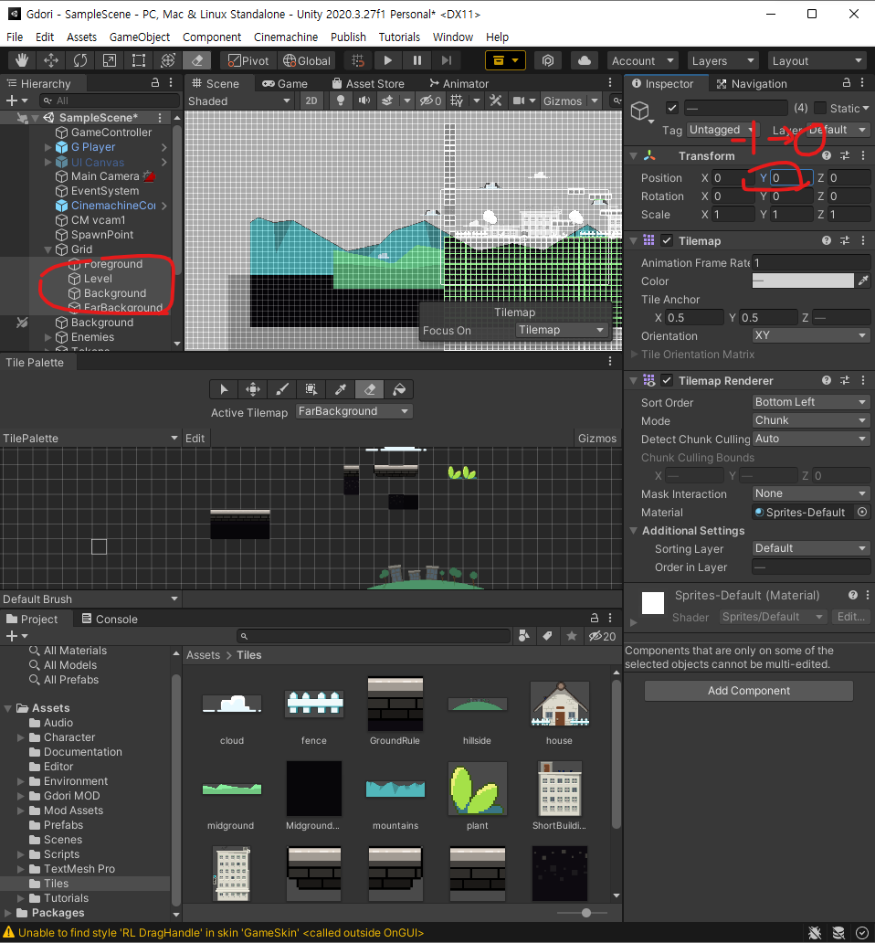Image resolution: width=875 pixels, height=943 pixels.
Task: Expand Tile Orientation Matrix foldout
Action: coord(633,355)
